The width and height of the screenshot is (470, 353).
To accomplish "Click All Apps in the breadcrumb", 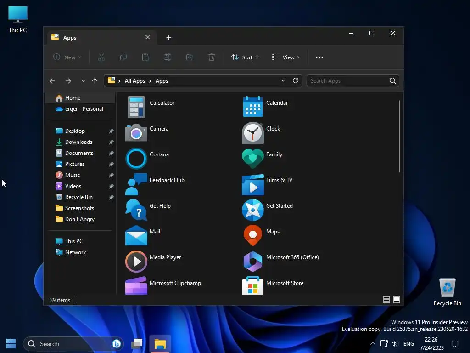I will point(134,81).
